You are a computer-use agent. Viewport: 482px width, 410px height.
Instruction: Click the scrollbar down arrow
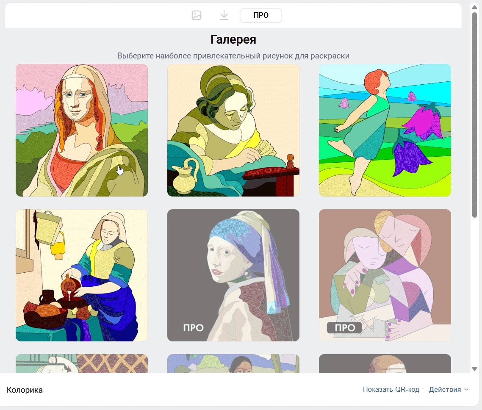[475, 369]
